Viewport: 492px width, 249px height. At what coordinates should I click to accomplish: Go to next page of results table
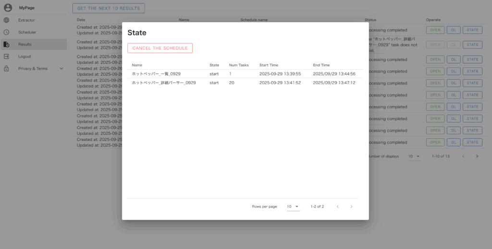click(477, 156)
